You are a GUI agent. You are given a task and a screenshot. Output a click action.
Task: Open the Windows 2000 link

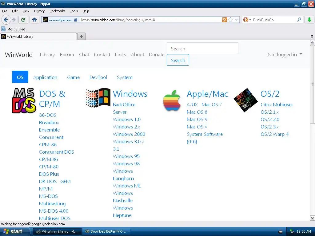(x=129, y=134)
